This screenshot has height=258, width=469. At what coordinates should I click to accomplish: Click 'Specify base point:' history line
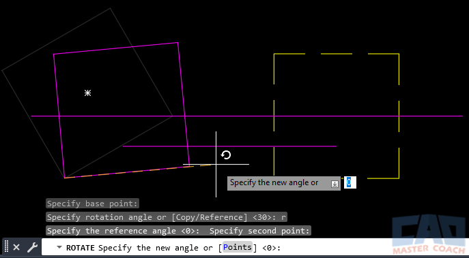(93, 204)
